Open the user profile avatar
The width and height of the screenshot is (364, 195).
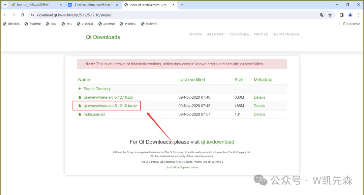point(350,15)
